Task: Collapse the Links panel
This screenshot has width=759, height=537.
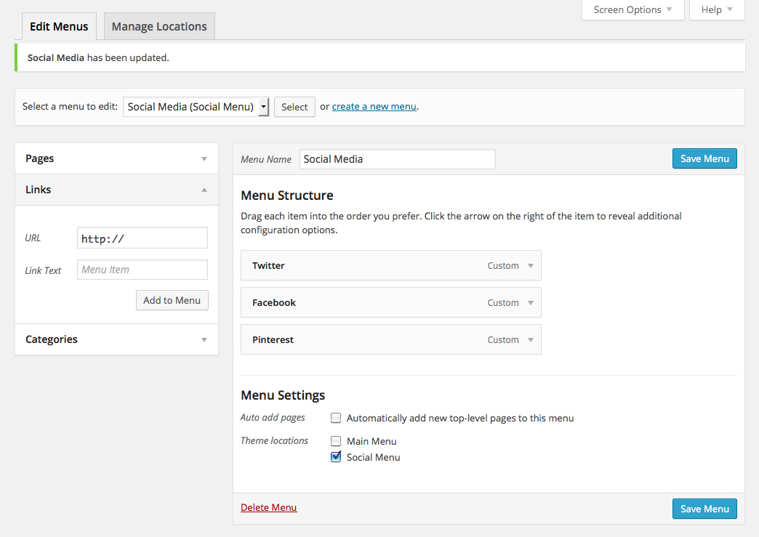Action: [204, 190]
